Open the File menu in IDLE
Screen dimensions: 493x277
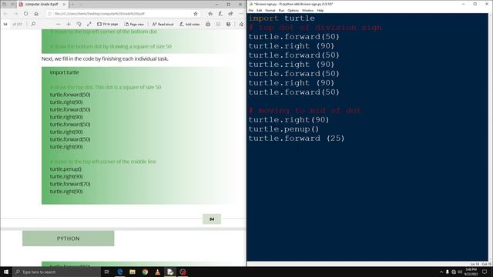click(251, 10)
